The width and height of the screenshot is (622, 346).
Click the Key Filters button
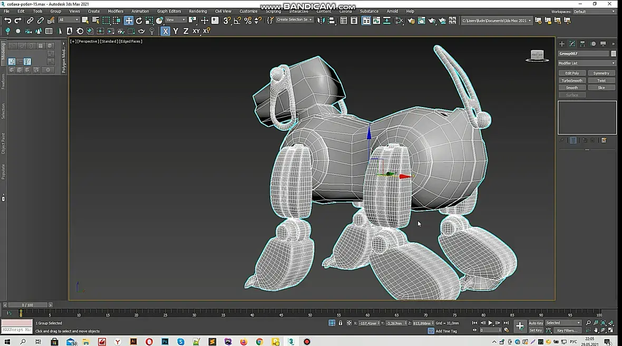coord(567,331)
